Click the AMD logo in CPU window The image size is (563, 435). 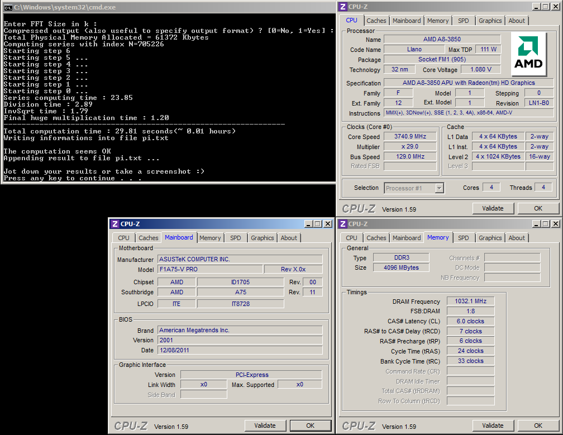pos(528,54)
